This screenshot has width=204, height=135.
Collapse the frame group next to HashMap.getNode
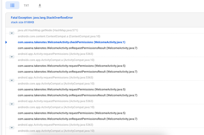coord(12,33)
